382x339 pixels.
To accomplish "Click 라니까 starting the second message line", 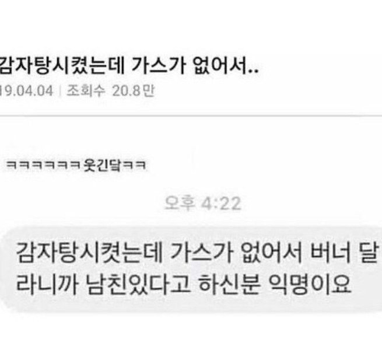I will click(47, 284).
